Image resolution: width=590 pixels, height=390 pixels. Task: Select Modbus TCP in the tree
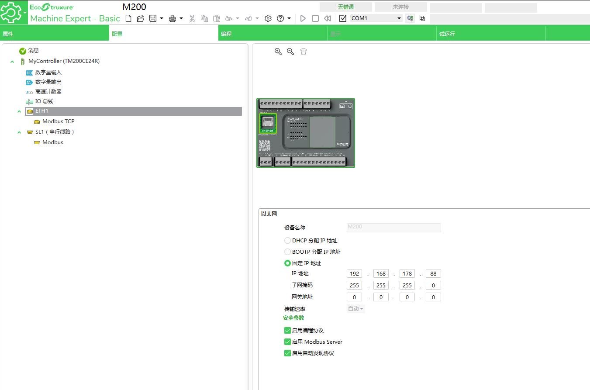click(58, 121)
